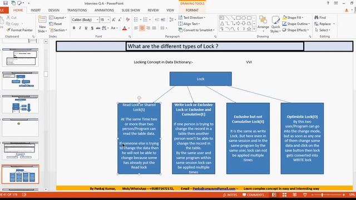356x200 pixels.
Task: Clear all formatting icon
Action: (x=128, y=20)
